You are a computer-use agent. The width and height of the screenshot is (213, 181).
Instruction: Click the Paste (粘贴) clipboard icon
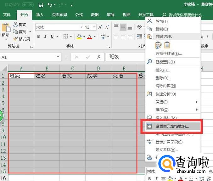pyautogui.click(x=6, y=31)
